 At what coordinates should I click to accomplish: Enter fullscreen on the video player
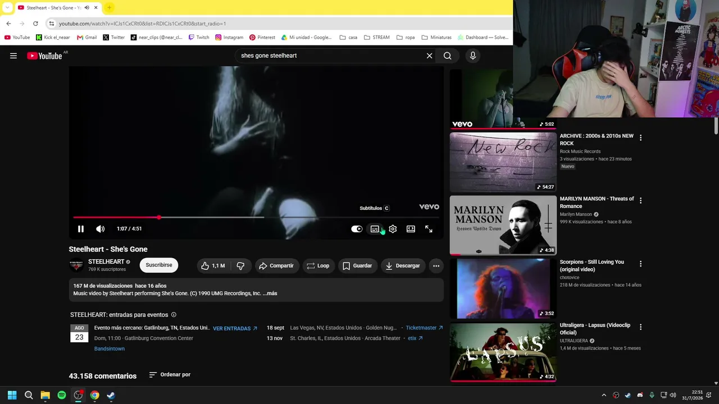[x=429, y=229]
